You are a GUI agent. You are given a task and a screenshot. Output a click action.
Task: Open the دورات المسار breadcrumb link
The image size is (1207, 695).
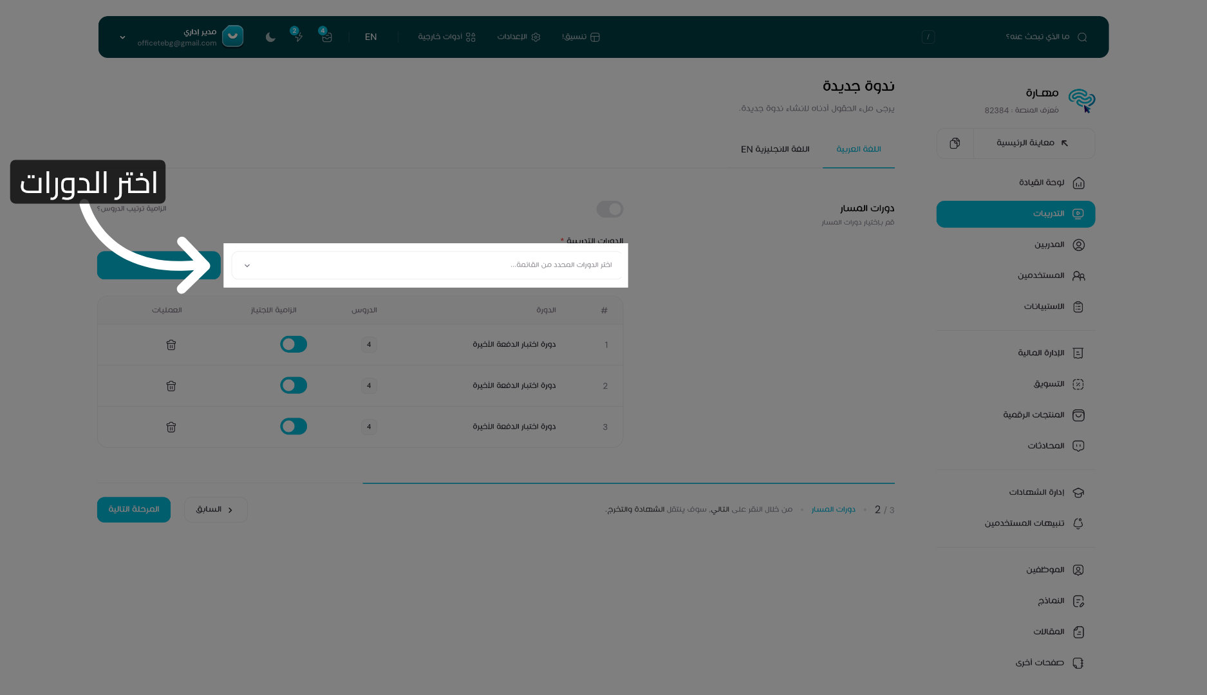tap(833, 509)
